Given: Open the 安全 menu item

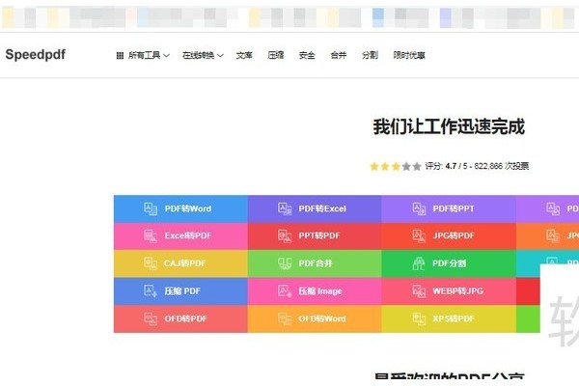Looking at the screenshot, I should (x=307, y=55).
